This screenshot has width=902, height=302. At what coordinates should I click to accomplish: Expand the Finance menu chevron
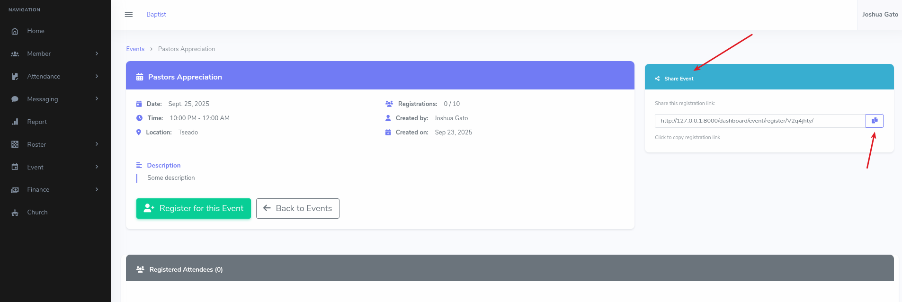point(97,189)
